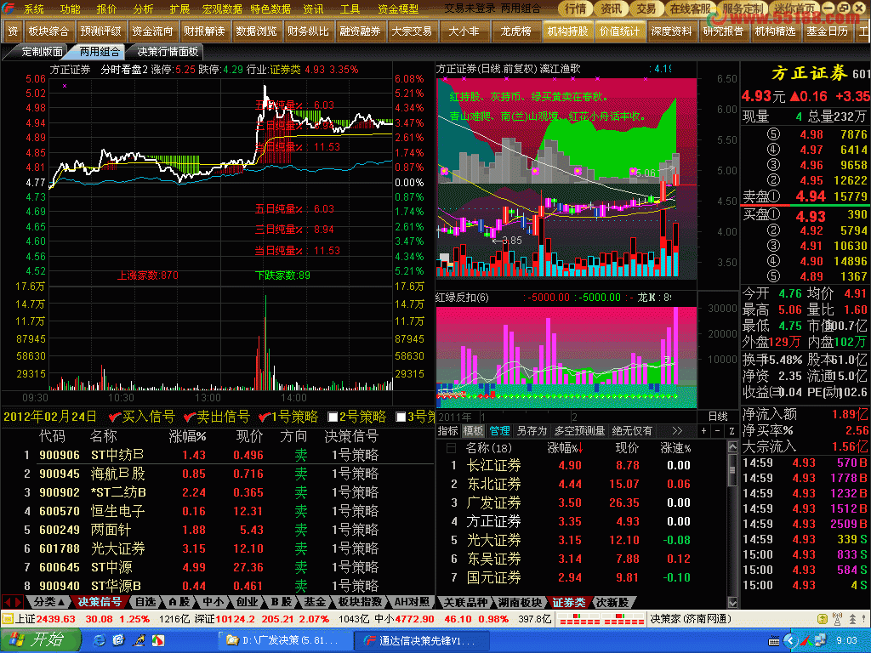Click the right red tab-scroll arrow
The width and height of the screenshot is (871, 653).
click(x=19, y=602)
